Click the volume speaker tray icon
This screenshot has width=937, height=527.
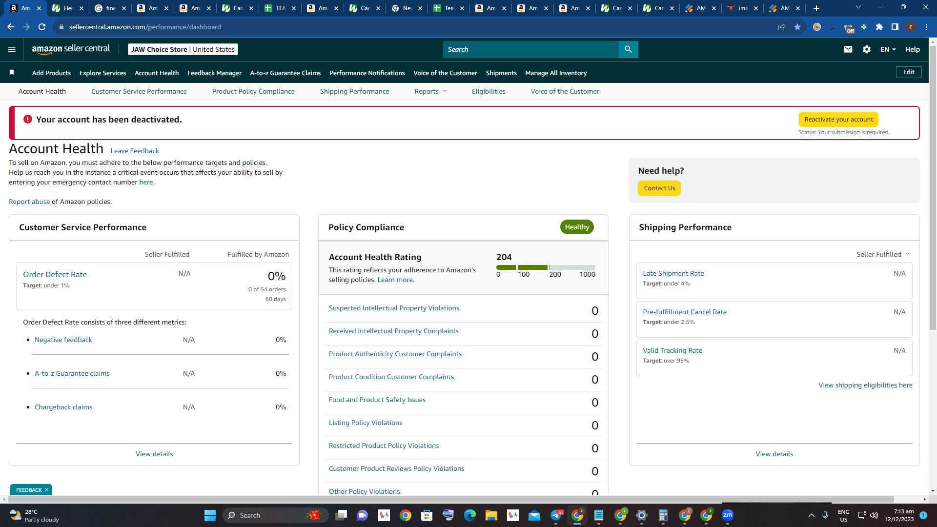pos(874,515)
